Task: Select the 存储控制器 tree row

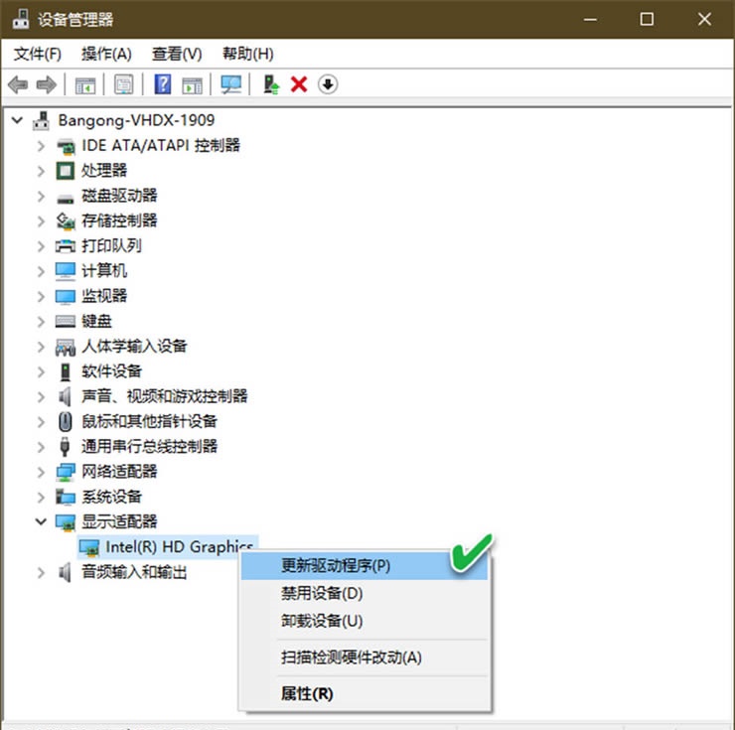Action: pyautogui.click(x=119, y=220)
